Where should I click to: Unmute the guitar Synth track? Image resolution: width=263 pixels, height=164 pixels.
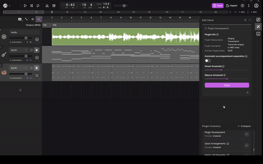coord(31,60)
